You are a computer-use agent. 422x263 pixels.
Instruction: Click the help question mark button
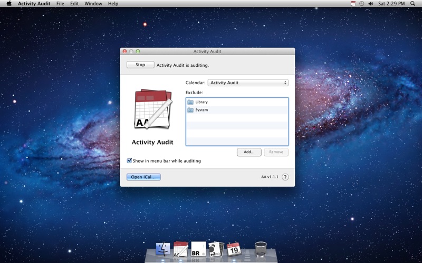pos(285,177)
